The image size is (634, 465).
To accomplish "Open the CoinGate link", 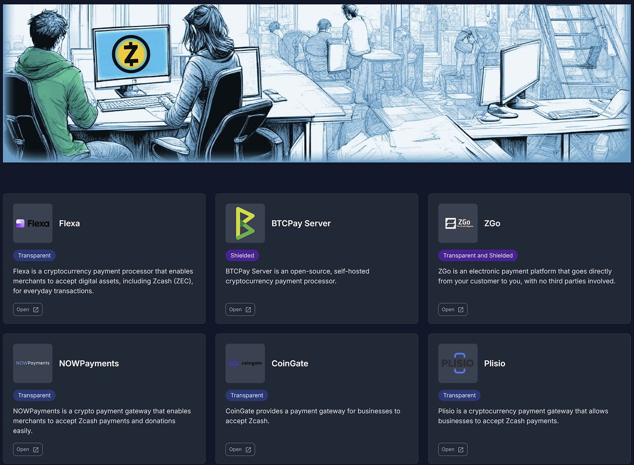I will (x=240, y=449).
